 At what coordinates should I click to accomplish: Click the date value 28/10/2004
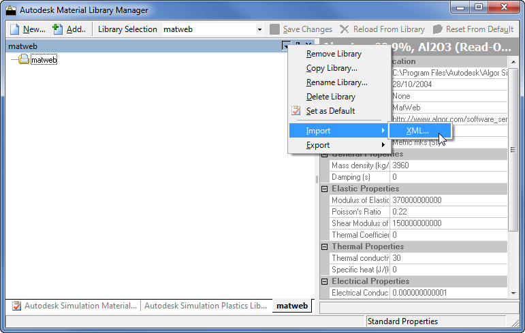(x=449, y=84)
